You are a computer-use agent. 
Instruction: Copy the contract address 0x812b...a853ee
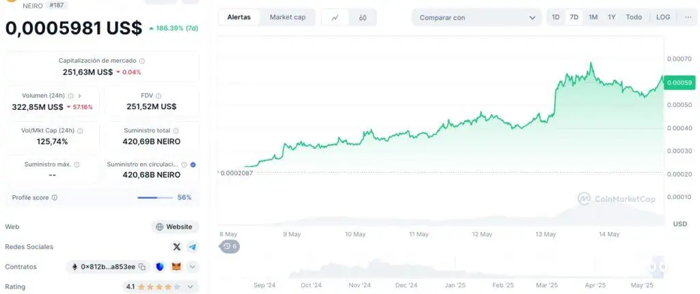[142, 267]
